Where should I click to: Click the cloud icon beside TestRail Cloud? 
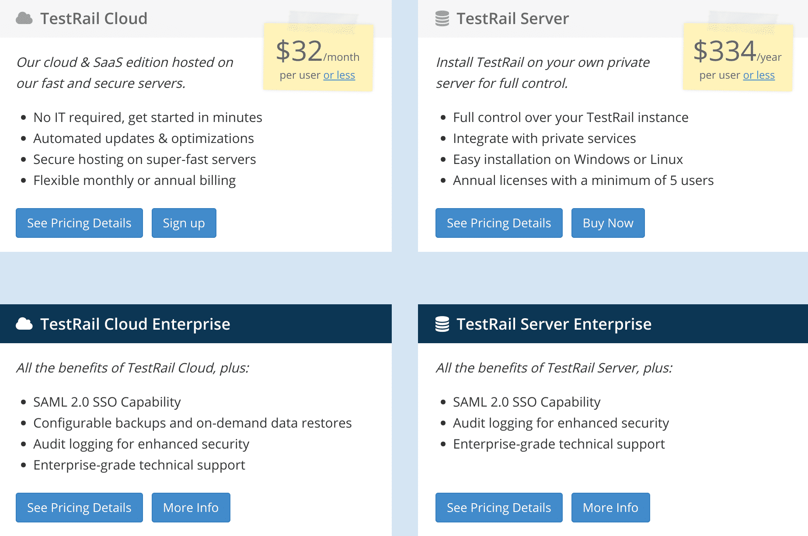click(x=24, y=18)
